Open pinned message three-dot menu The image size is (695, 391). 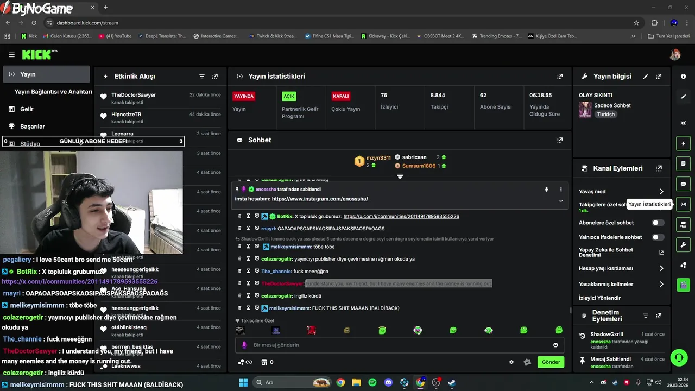561,189
